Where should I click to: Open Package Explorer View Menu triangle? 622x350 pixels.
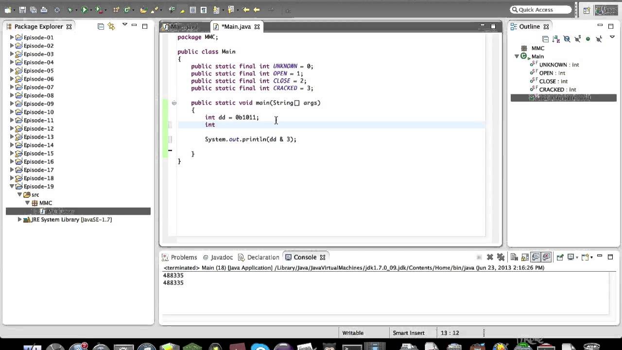point(125,25)
